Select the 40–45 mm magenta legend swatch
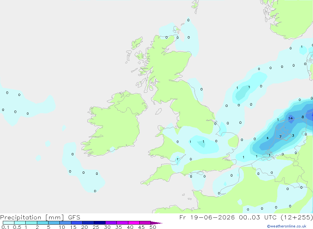 click(134, 223)
